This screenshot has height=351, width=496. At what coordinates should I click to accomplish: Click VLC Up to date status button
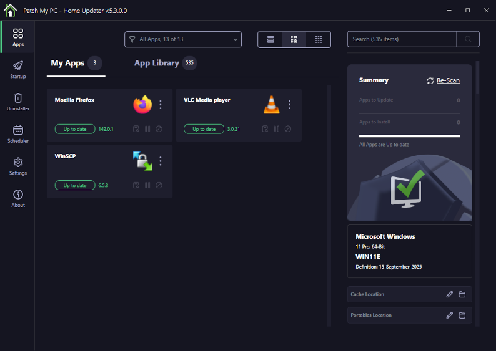click(204, 129)
